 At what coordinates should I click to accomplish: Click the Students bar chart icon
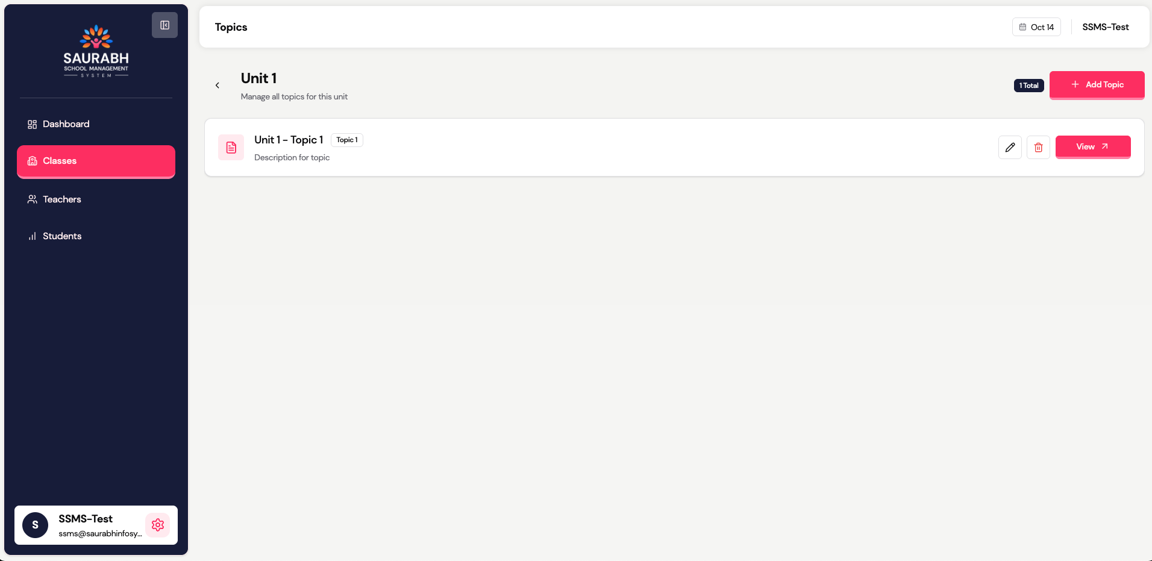tap(32, 236)
